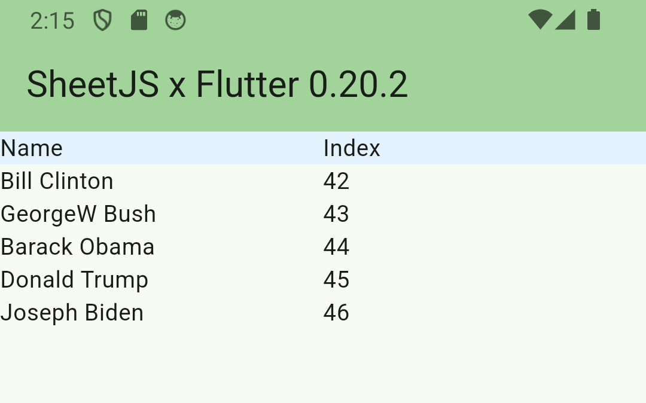Tap index value 43
646x403 pixels.
[336, 214]
